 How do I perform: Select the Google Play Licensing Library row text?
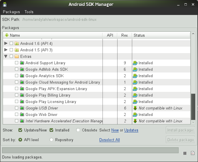(x=51, y=102)
